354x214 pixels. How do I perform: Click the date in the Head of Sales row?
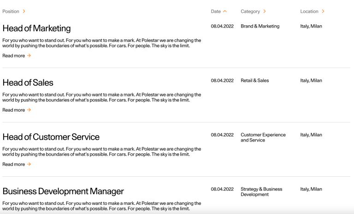pos(222,80)
